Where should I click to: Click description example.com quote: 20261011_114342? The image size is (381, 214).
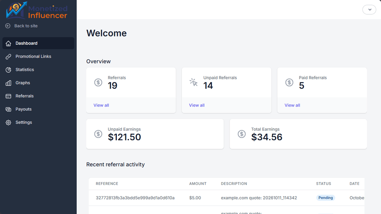(259, 198)
